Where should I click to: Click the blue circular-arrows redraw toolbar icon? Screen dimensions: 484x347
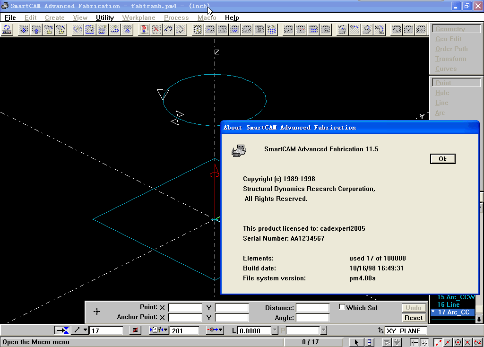click(7, 30)
